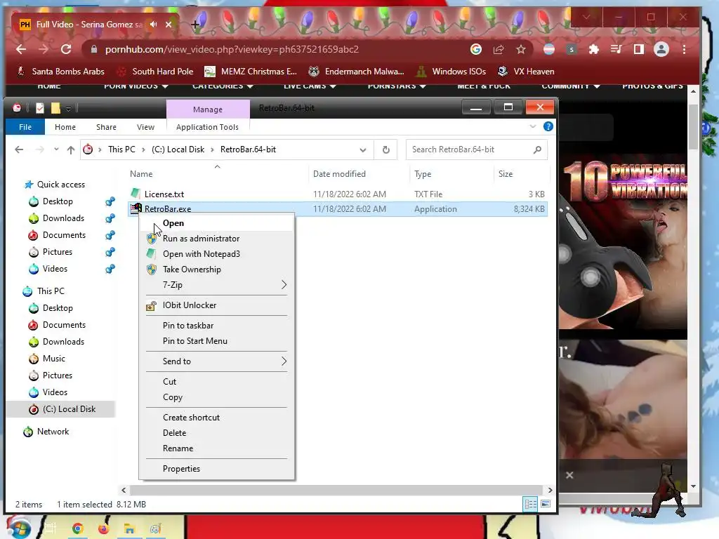The image size is (719, 539).
Task: Expand chevron after Local Disk breadcrumb
Action: pos(212,149)
